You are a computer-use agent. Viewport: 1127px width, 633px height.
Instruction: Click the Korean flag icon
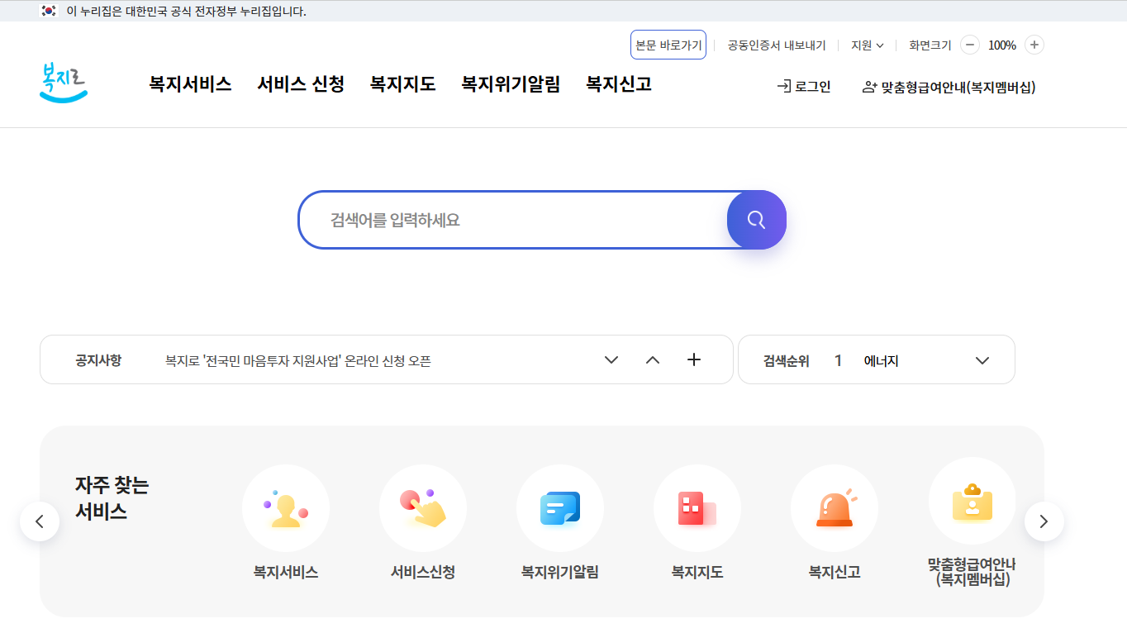click(49, 11)
